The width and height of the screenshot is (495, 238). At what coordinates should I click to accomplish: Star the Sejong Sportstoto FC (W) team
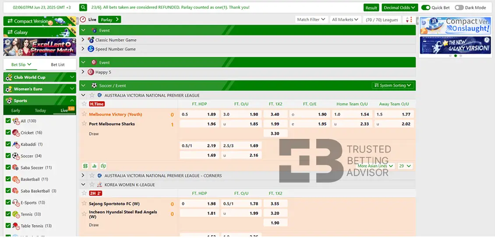[84, 204]
